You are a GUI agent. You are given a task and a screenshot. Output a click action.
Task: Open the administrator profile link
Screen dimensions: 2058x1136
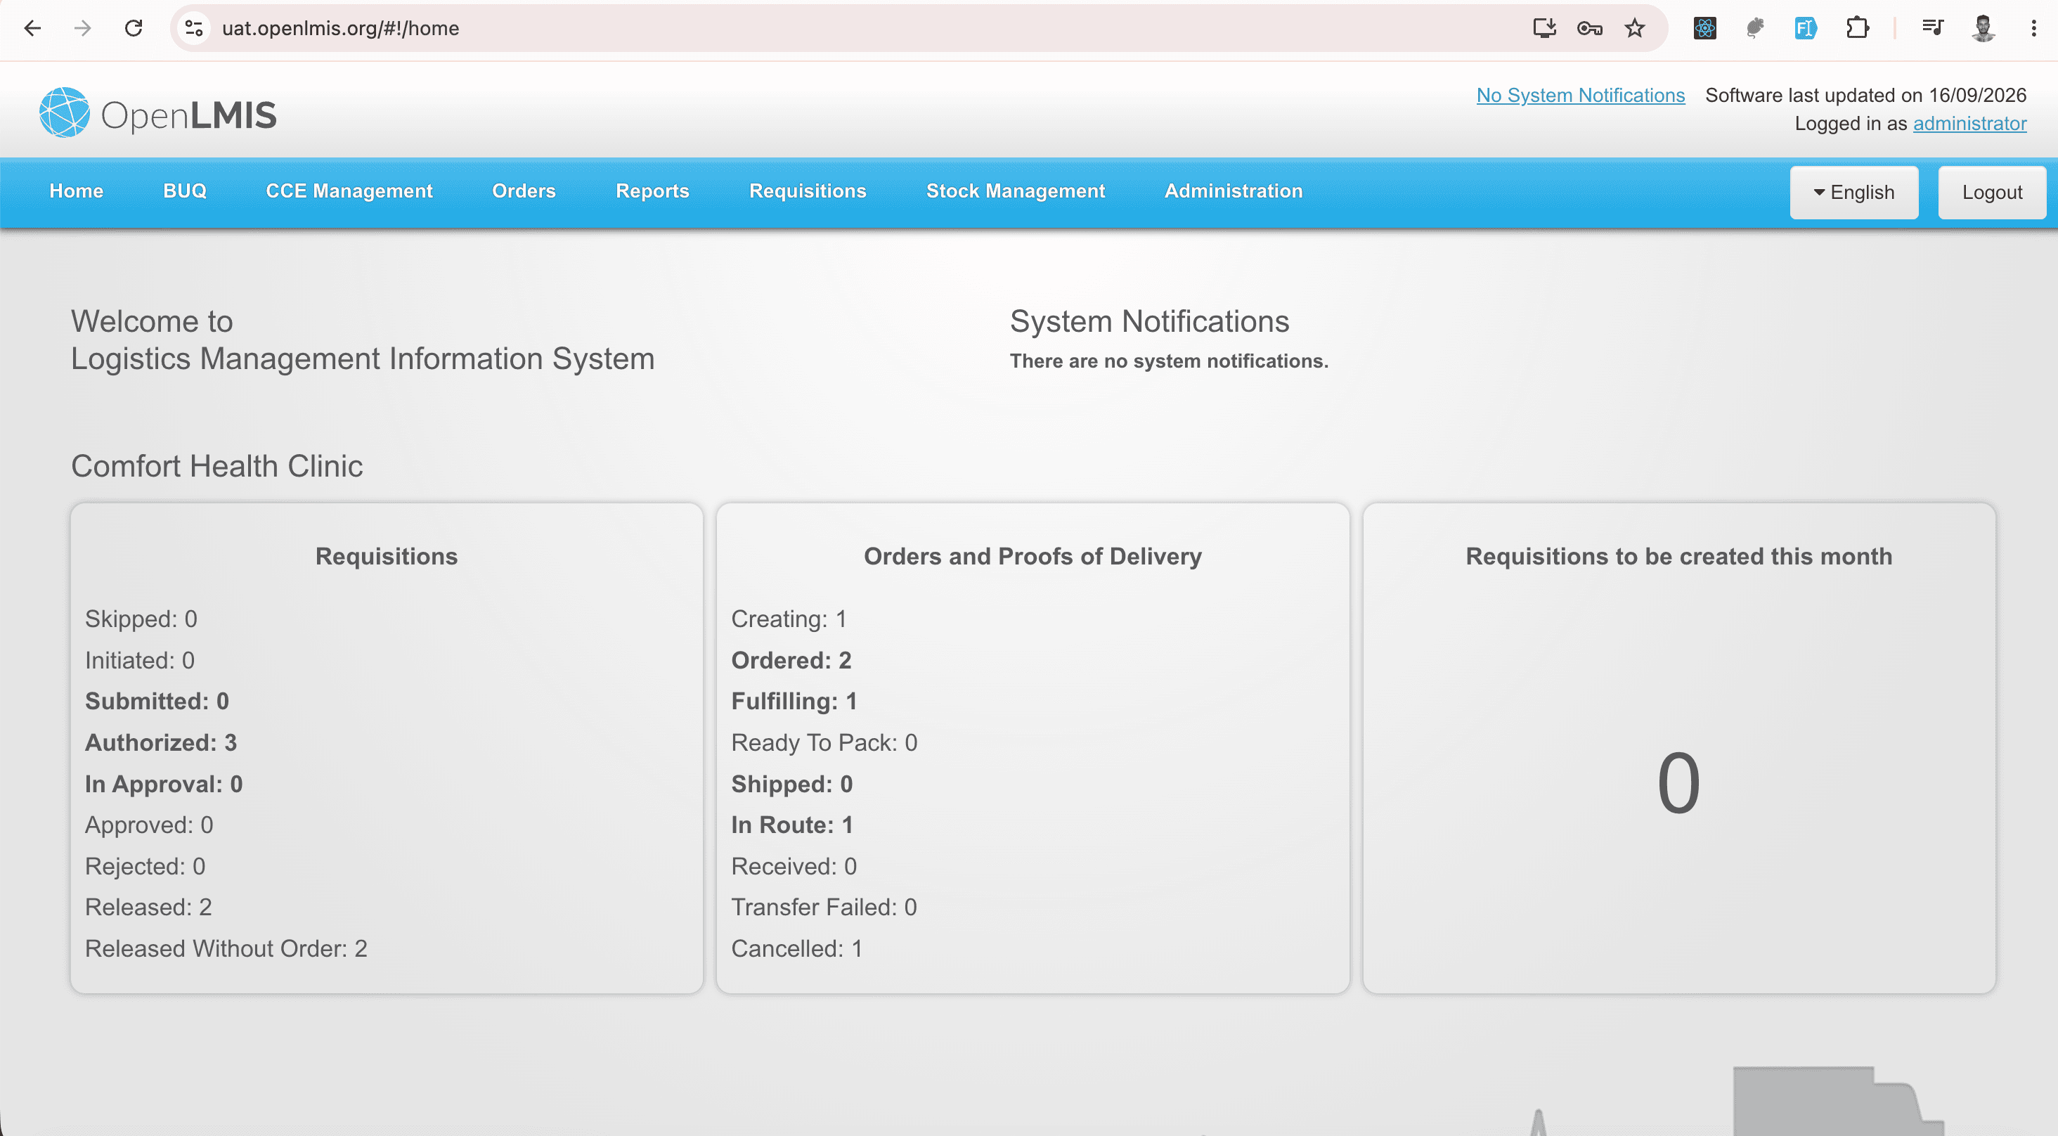tap(1969, 123)
